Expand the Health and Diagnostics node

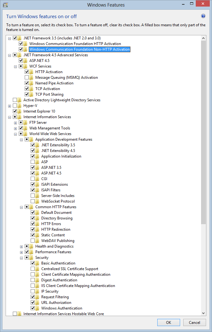point(21,247)
